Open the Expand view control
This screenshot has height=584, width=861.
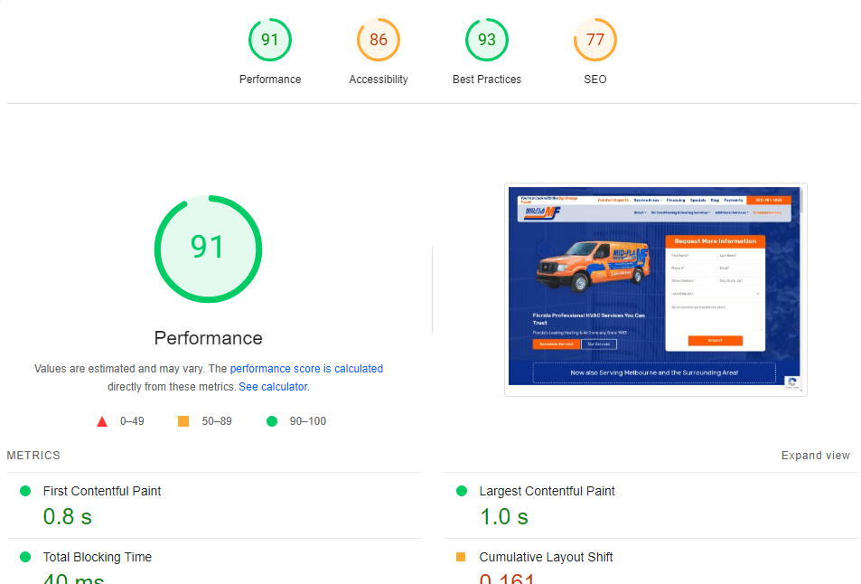tap(815, 455)
